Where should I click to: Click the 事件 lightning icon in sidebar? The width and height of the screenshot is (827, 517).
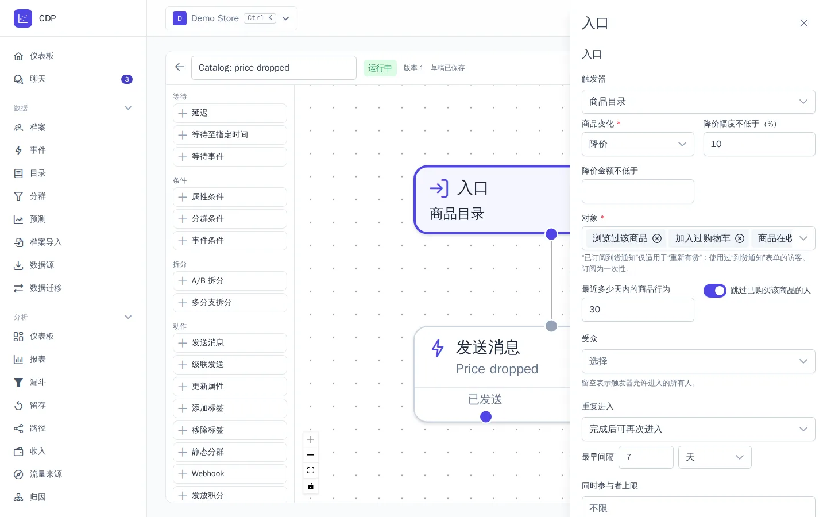pos(18,151)
